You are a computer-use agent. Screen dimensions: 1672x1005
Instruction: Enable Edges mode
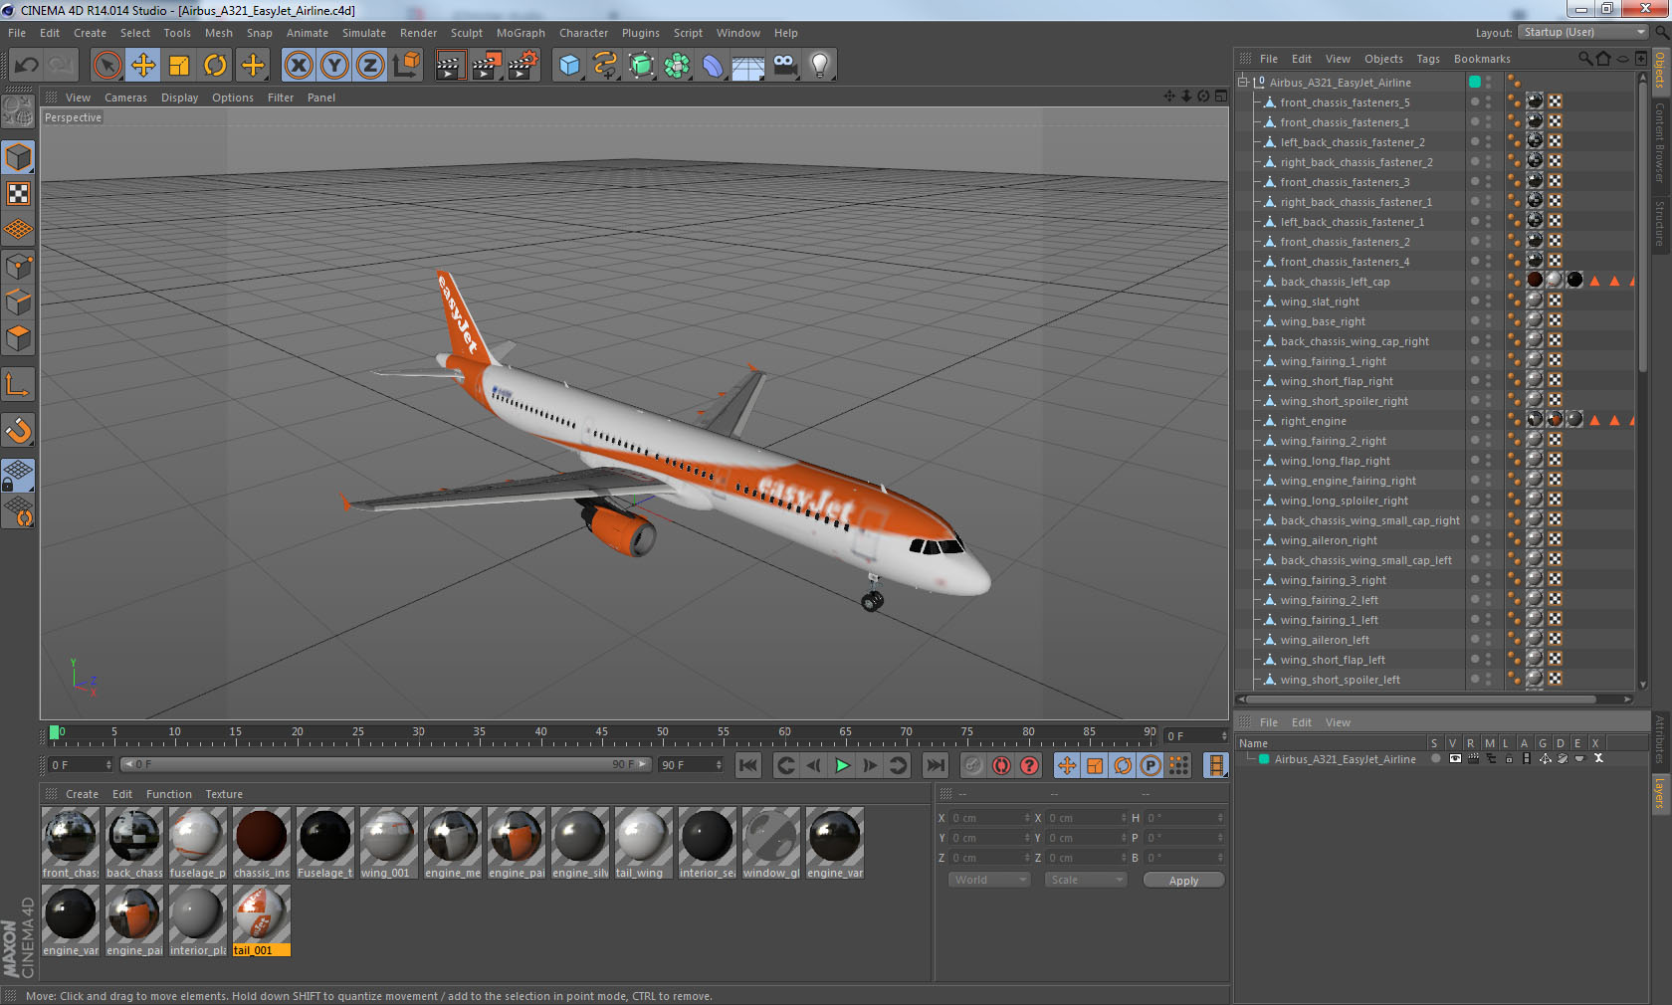point(19,302)
